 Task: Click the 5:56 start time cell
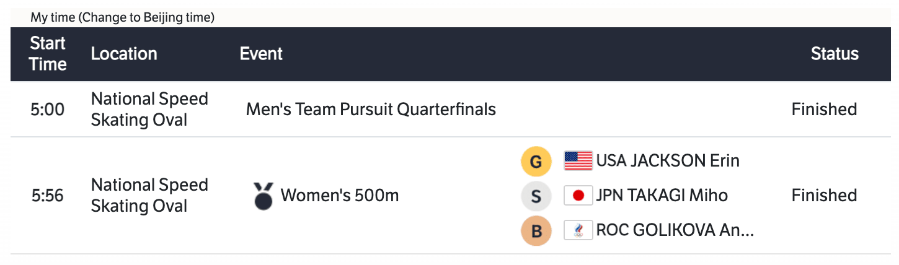pyautogui.click(x=48, y=196)
